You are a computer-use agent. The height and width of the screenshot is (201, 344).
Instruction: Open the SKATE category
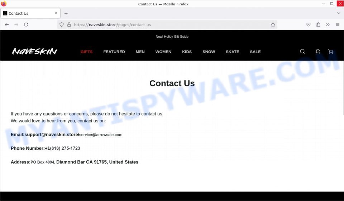232,52
